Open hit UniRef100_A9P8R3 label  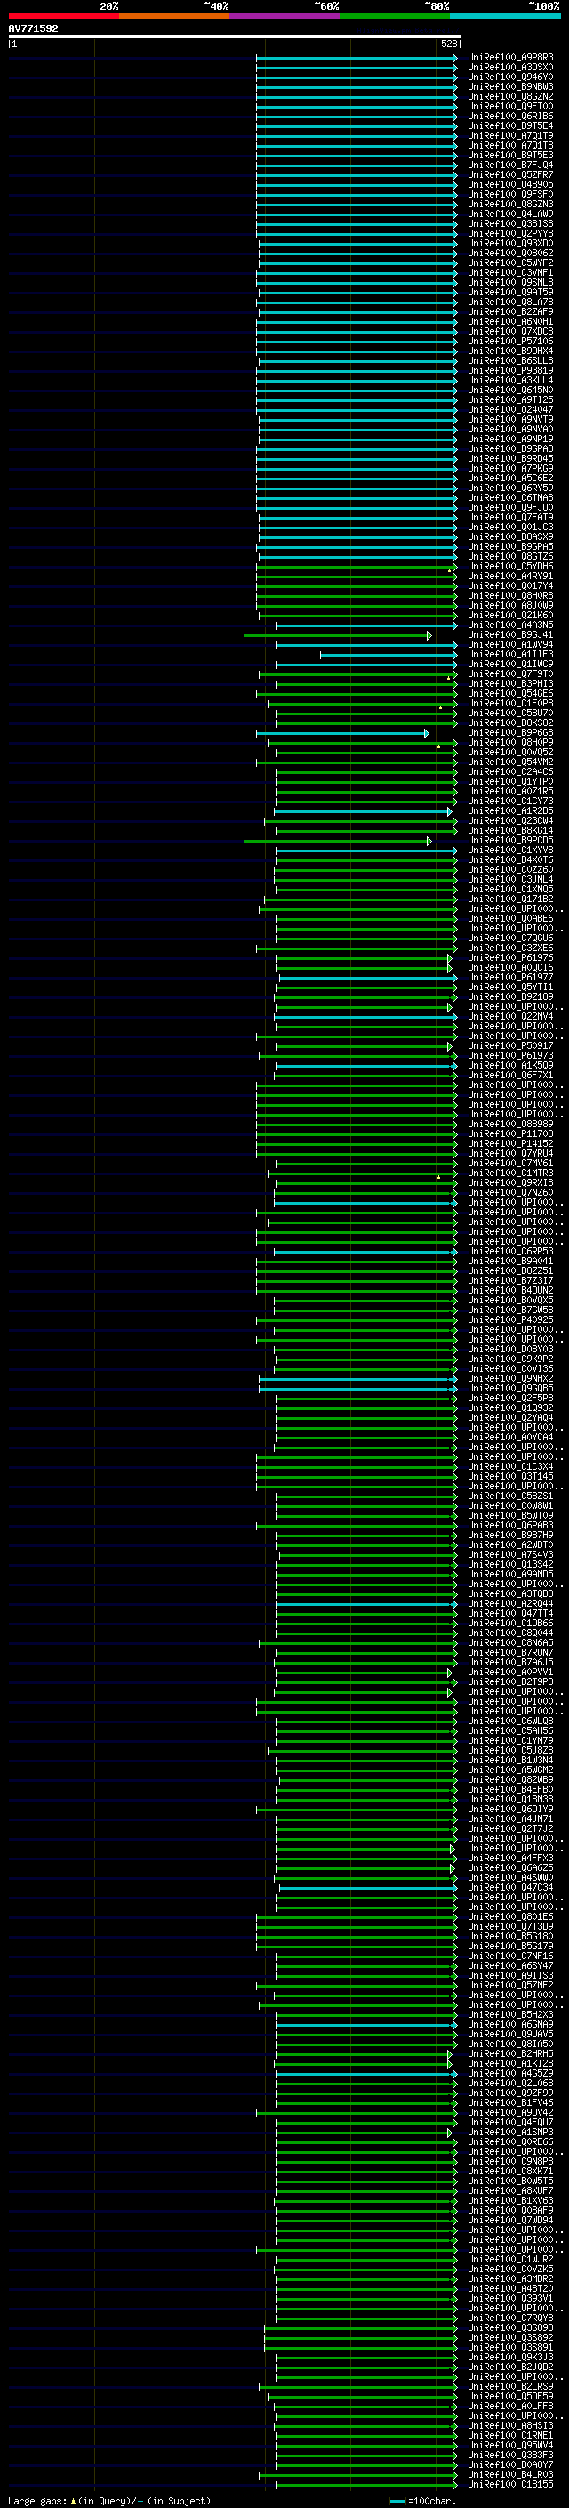point(510,58)
